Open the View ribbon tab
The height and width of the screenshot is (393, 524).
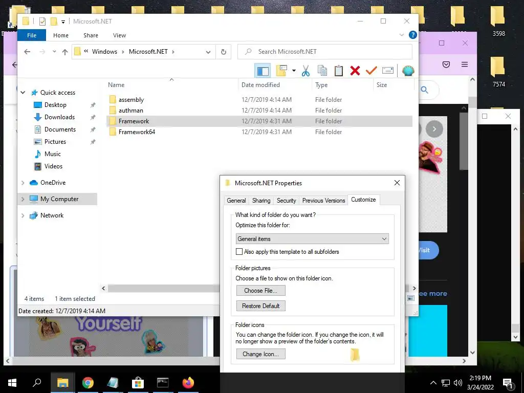pyautogui.click(x=119, y=35)
